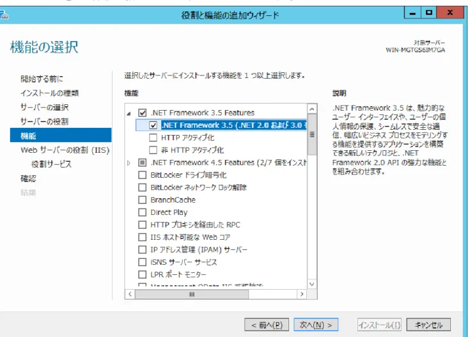
Task: Select the HTTP アクティブ化 row label
Action: 188,137
